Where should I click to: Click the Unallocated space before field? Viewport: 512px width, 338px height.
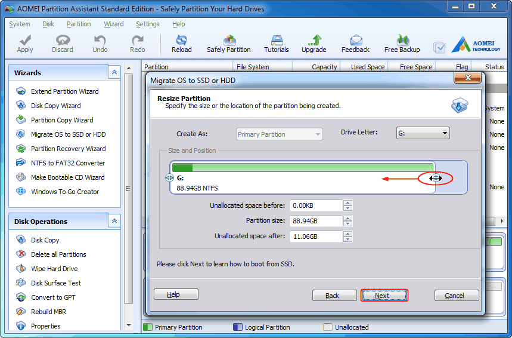coord(316,205)
